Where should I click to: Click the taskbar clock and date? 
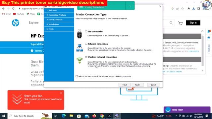pyautogui.click(x=198, y=116)
